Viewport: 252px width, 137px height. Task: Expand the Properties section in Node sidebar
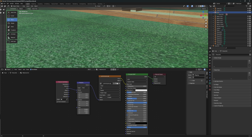(x=192, y=83)
